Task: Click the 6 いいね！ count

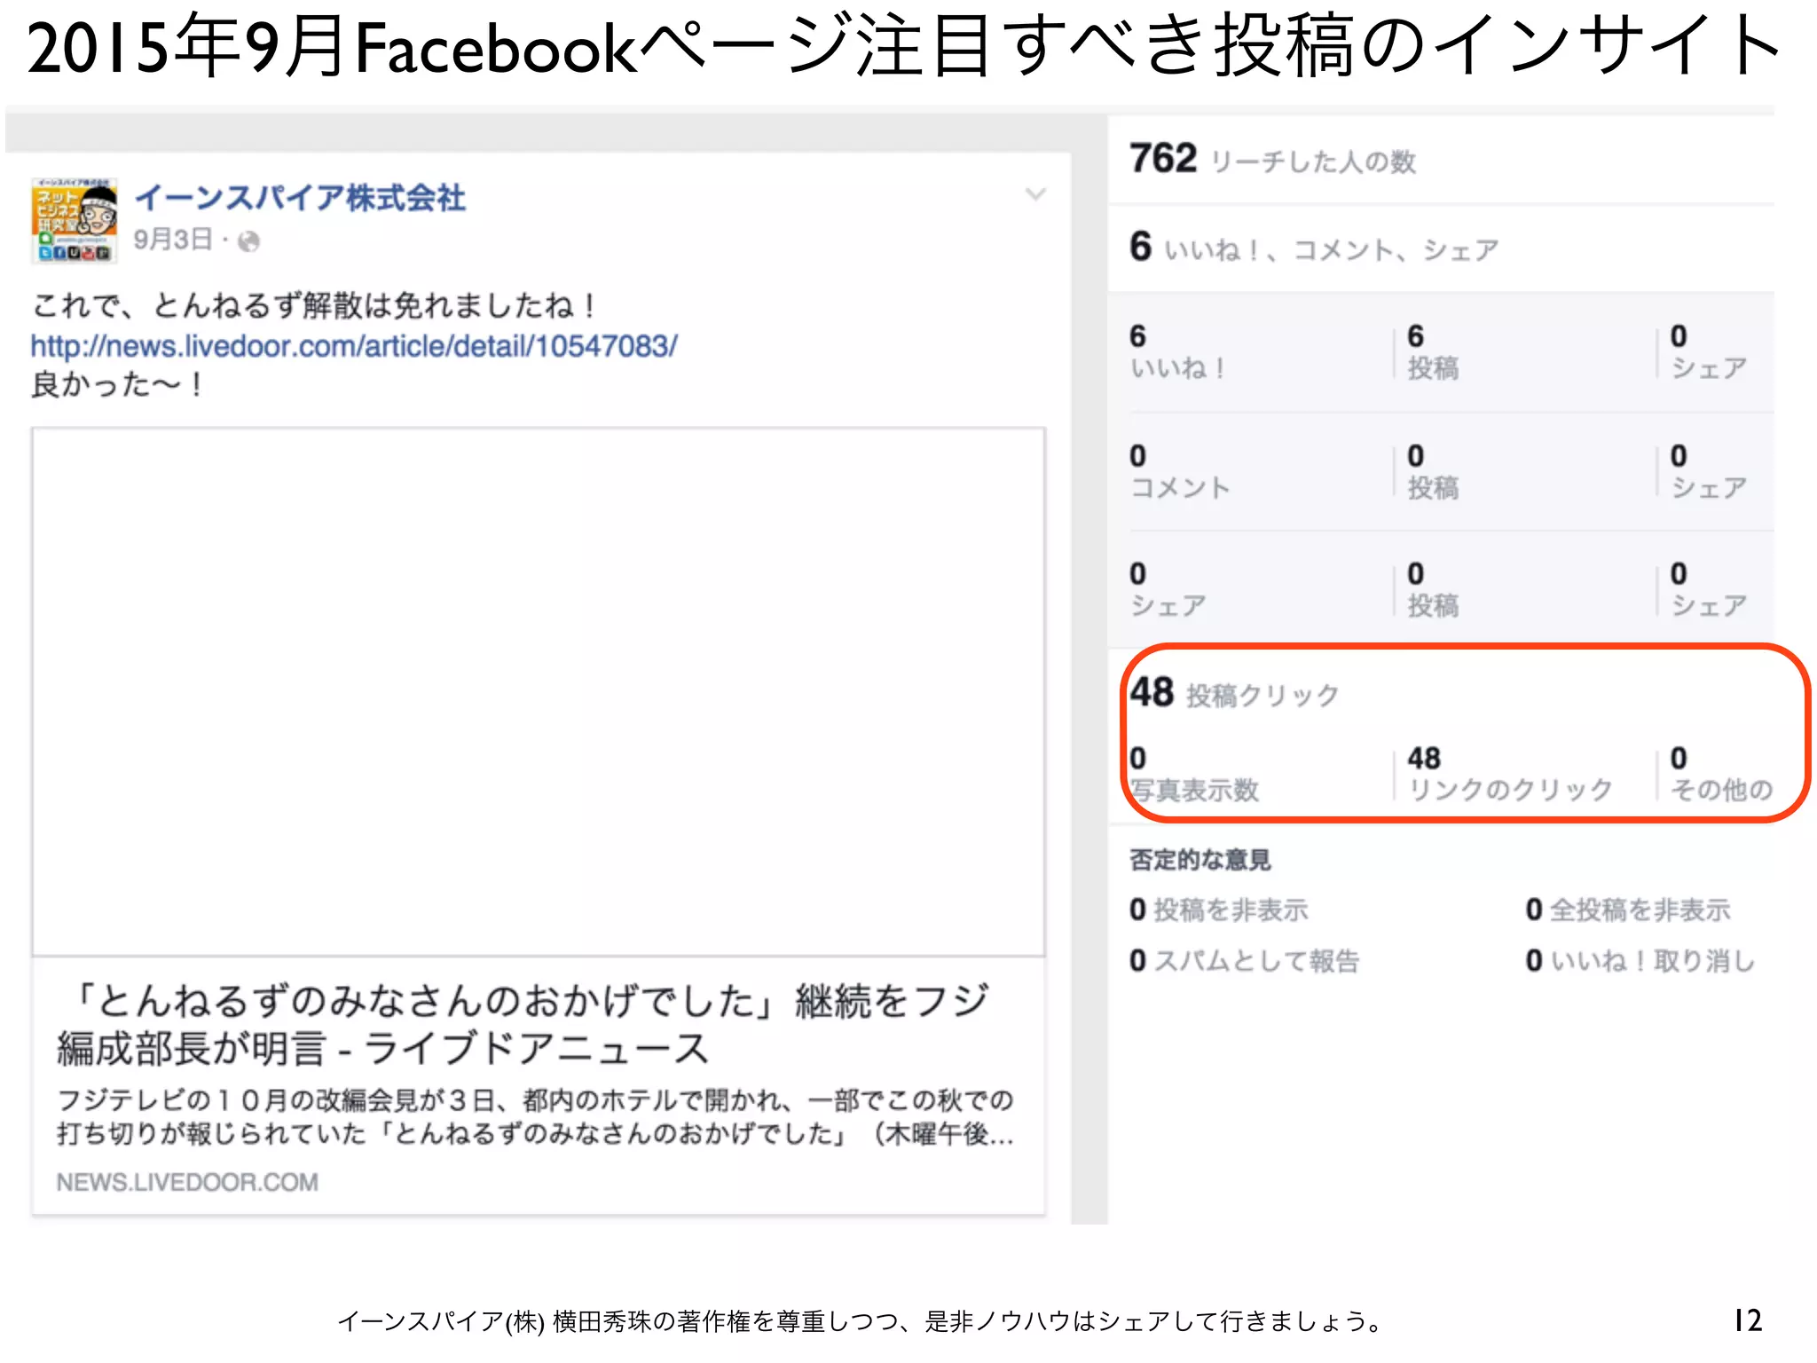Action: [1178, 352]
